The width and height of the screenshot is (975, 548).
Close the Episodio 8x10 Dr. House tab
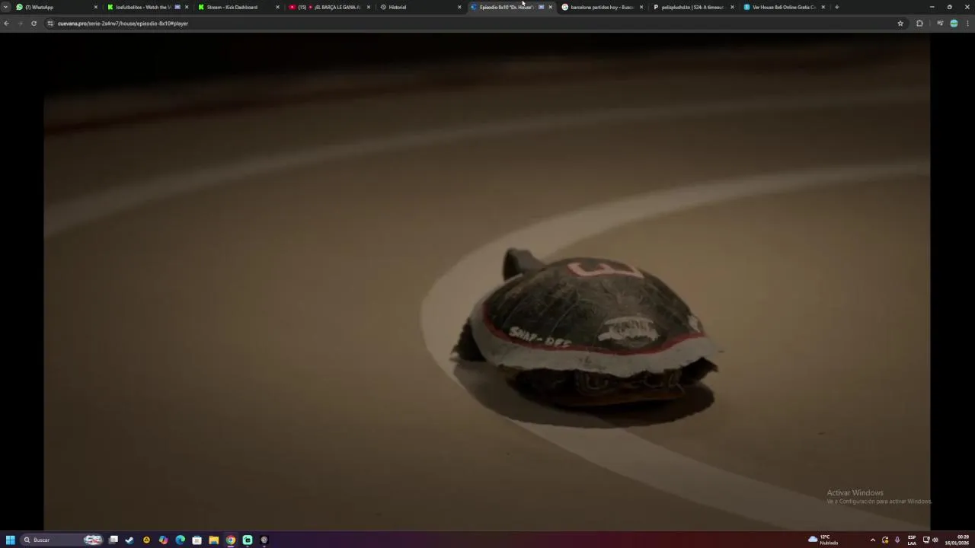pyautogui.click(x=550, y=7)
